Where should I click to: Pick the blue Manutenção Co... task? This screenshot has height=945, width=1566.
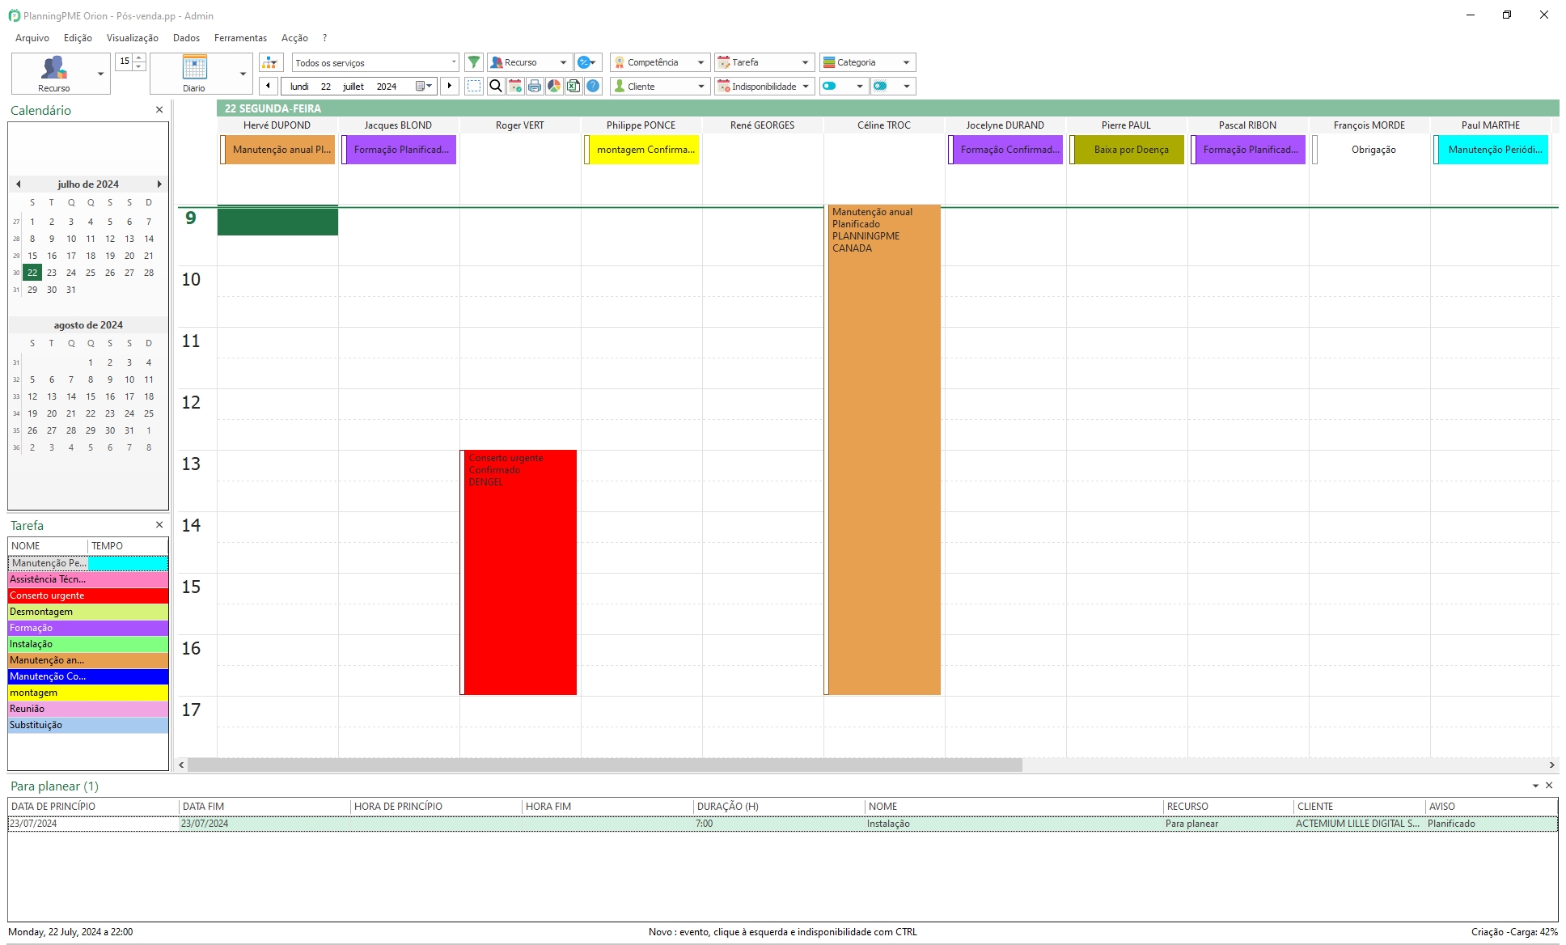(88, 676)
